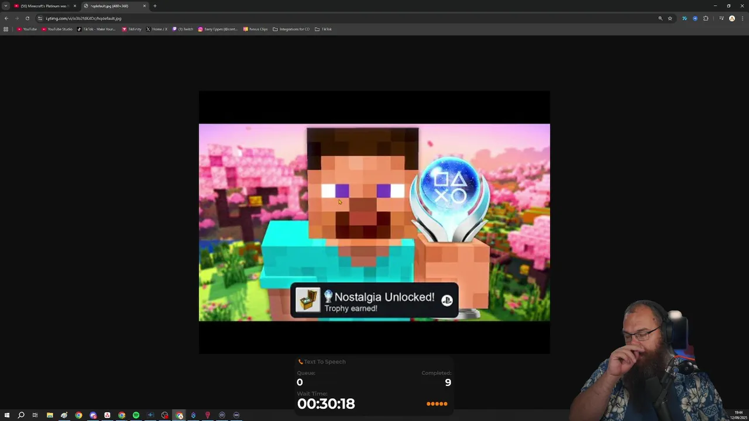This screenshot has width=749, height=421.
Task: Open the first Chrome icon on taskbar
Action: tap(78, 415)
